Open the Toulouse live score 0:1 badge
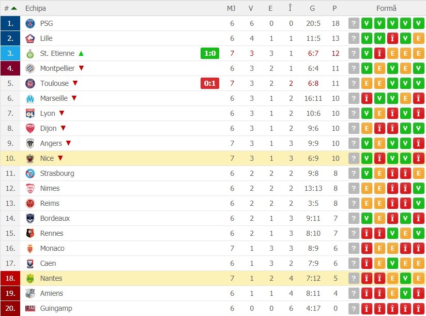 (210, 83)
